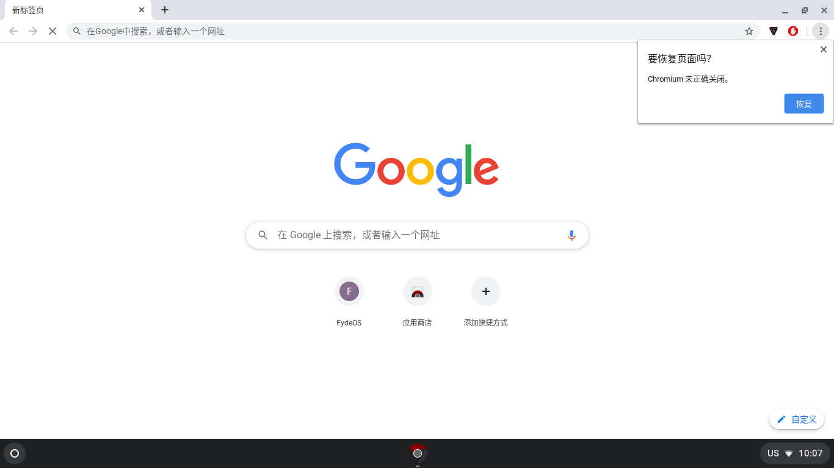Click the search icon in address bar
The image size is (834, 468).
[x=77, y=31]
